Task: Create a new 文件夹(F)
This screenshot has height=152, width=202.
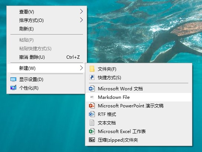Action: click(x=139, y=69)
